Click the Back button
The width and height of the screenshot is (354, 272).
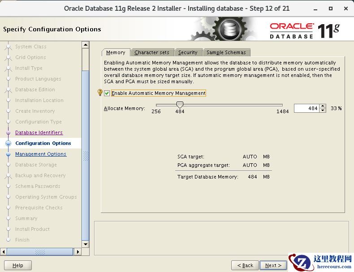tap(245, 265)
